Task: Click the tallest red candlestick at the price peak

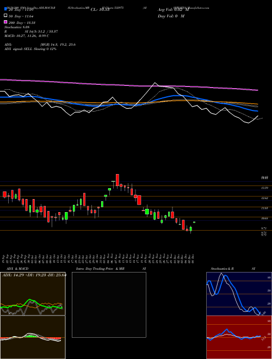Action: pyautogui.click(x=118, y=180)
